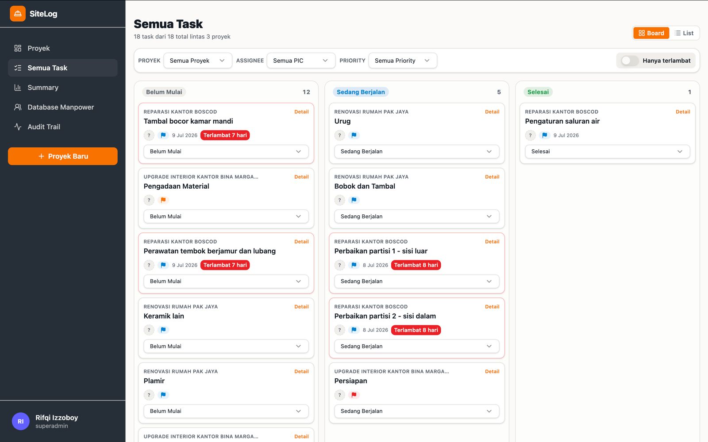The height and width of the screenshot is (442, 708).
Task: Click the SiteLog helmet logo icon
Action: (18, 14)
